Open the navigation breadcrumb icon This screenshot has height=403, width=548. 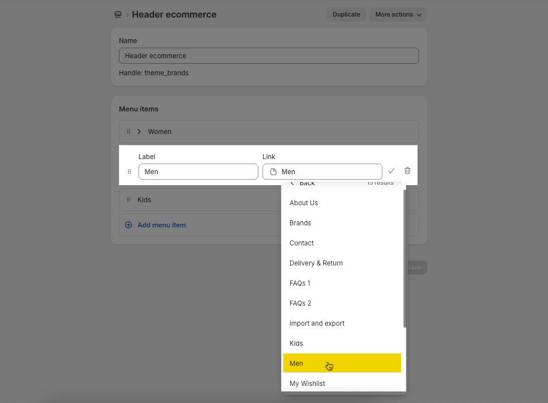(118, 15)
